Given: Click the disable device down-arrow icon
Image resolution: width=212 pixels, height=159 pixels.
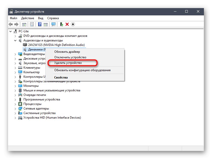Looking at the screenshot, I should point(73,24).
